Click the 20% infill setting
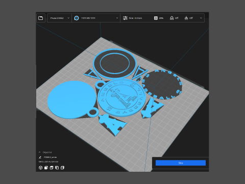 (x=159, y=18)
